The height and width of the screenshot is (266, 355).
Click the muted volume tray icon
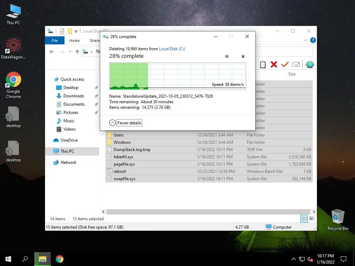(x=310, y=259)
